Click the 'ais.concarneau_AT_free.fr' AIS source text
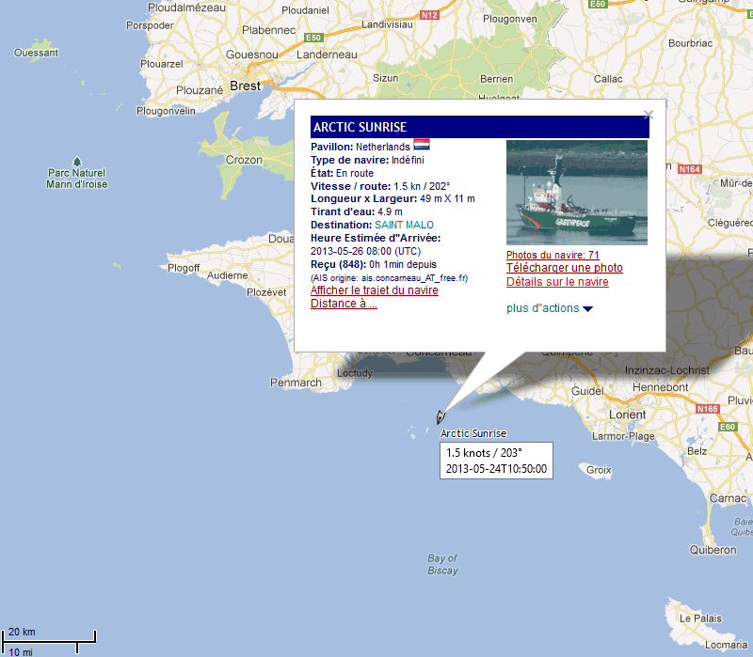The image size is (753, 657). pyautogui.click(x=414, y=278)
